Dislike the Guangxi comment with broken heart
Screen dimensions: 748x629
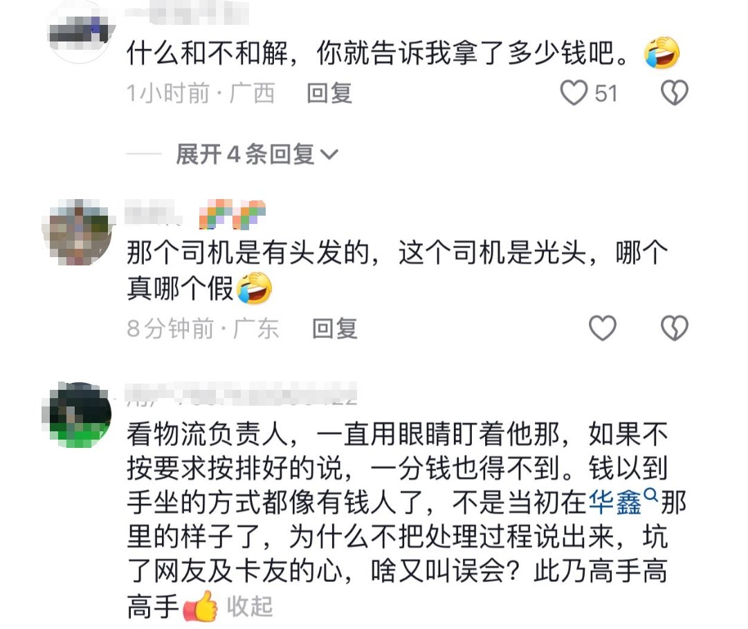(x=674, y=93)
